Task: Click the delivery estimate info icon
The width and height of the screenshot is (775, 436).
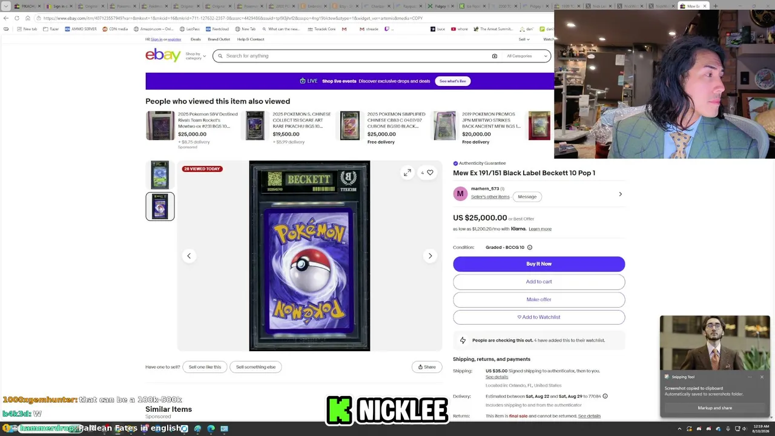Action: [605, 396]
